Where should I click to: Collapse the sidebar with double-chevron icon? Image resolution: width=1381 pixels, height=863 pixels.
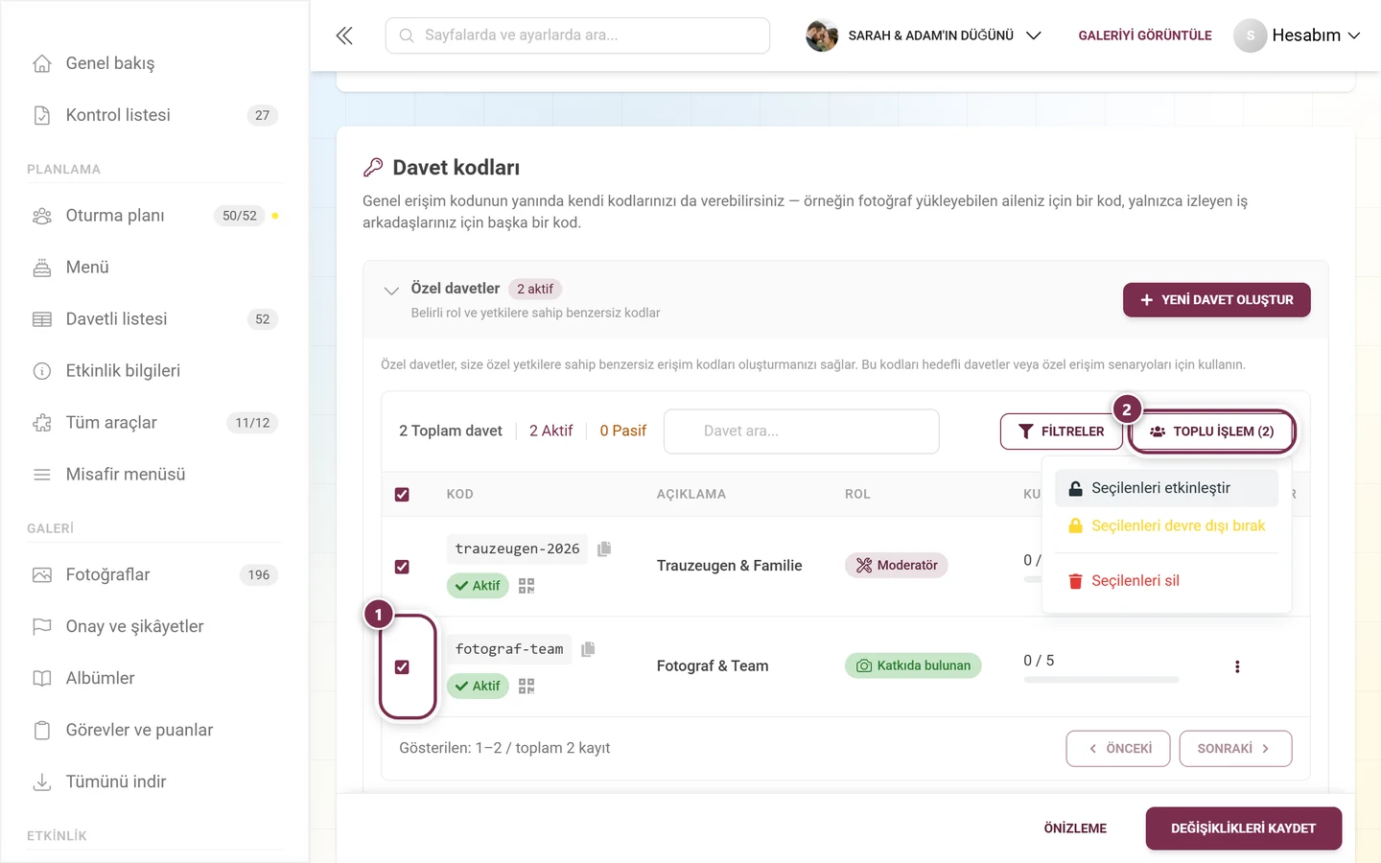pos(344,35)
